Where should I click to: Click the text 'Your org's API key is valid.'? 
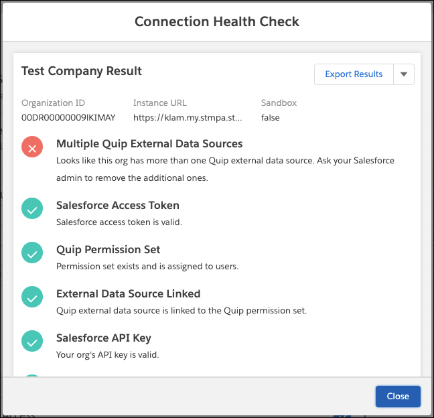coord(107,355)
